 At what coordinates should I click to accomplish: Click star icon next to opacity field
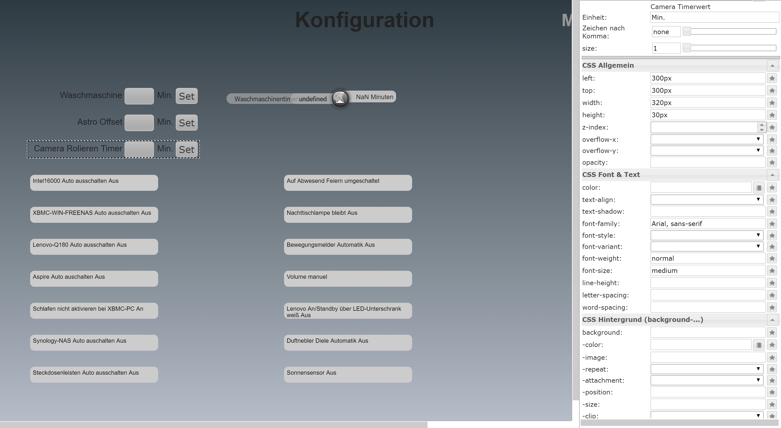pos(772,163)
